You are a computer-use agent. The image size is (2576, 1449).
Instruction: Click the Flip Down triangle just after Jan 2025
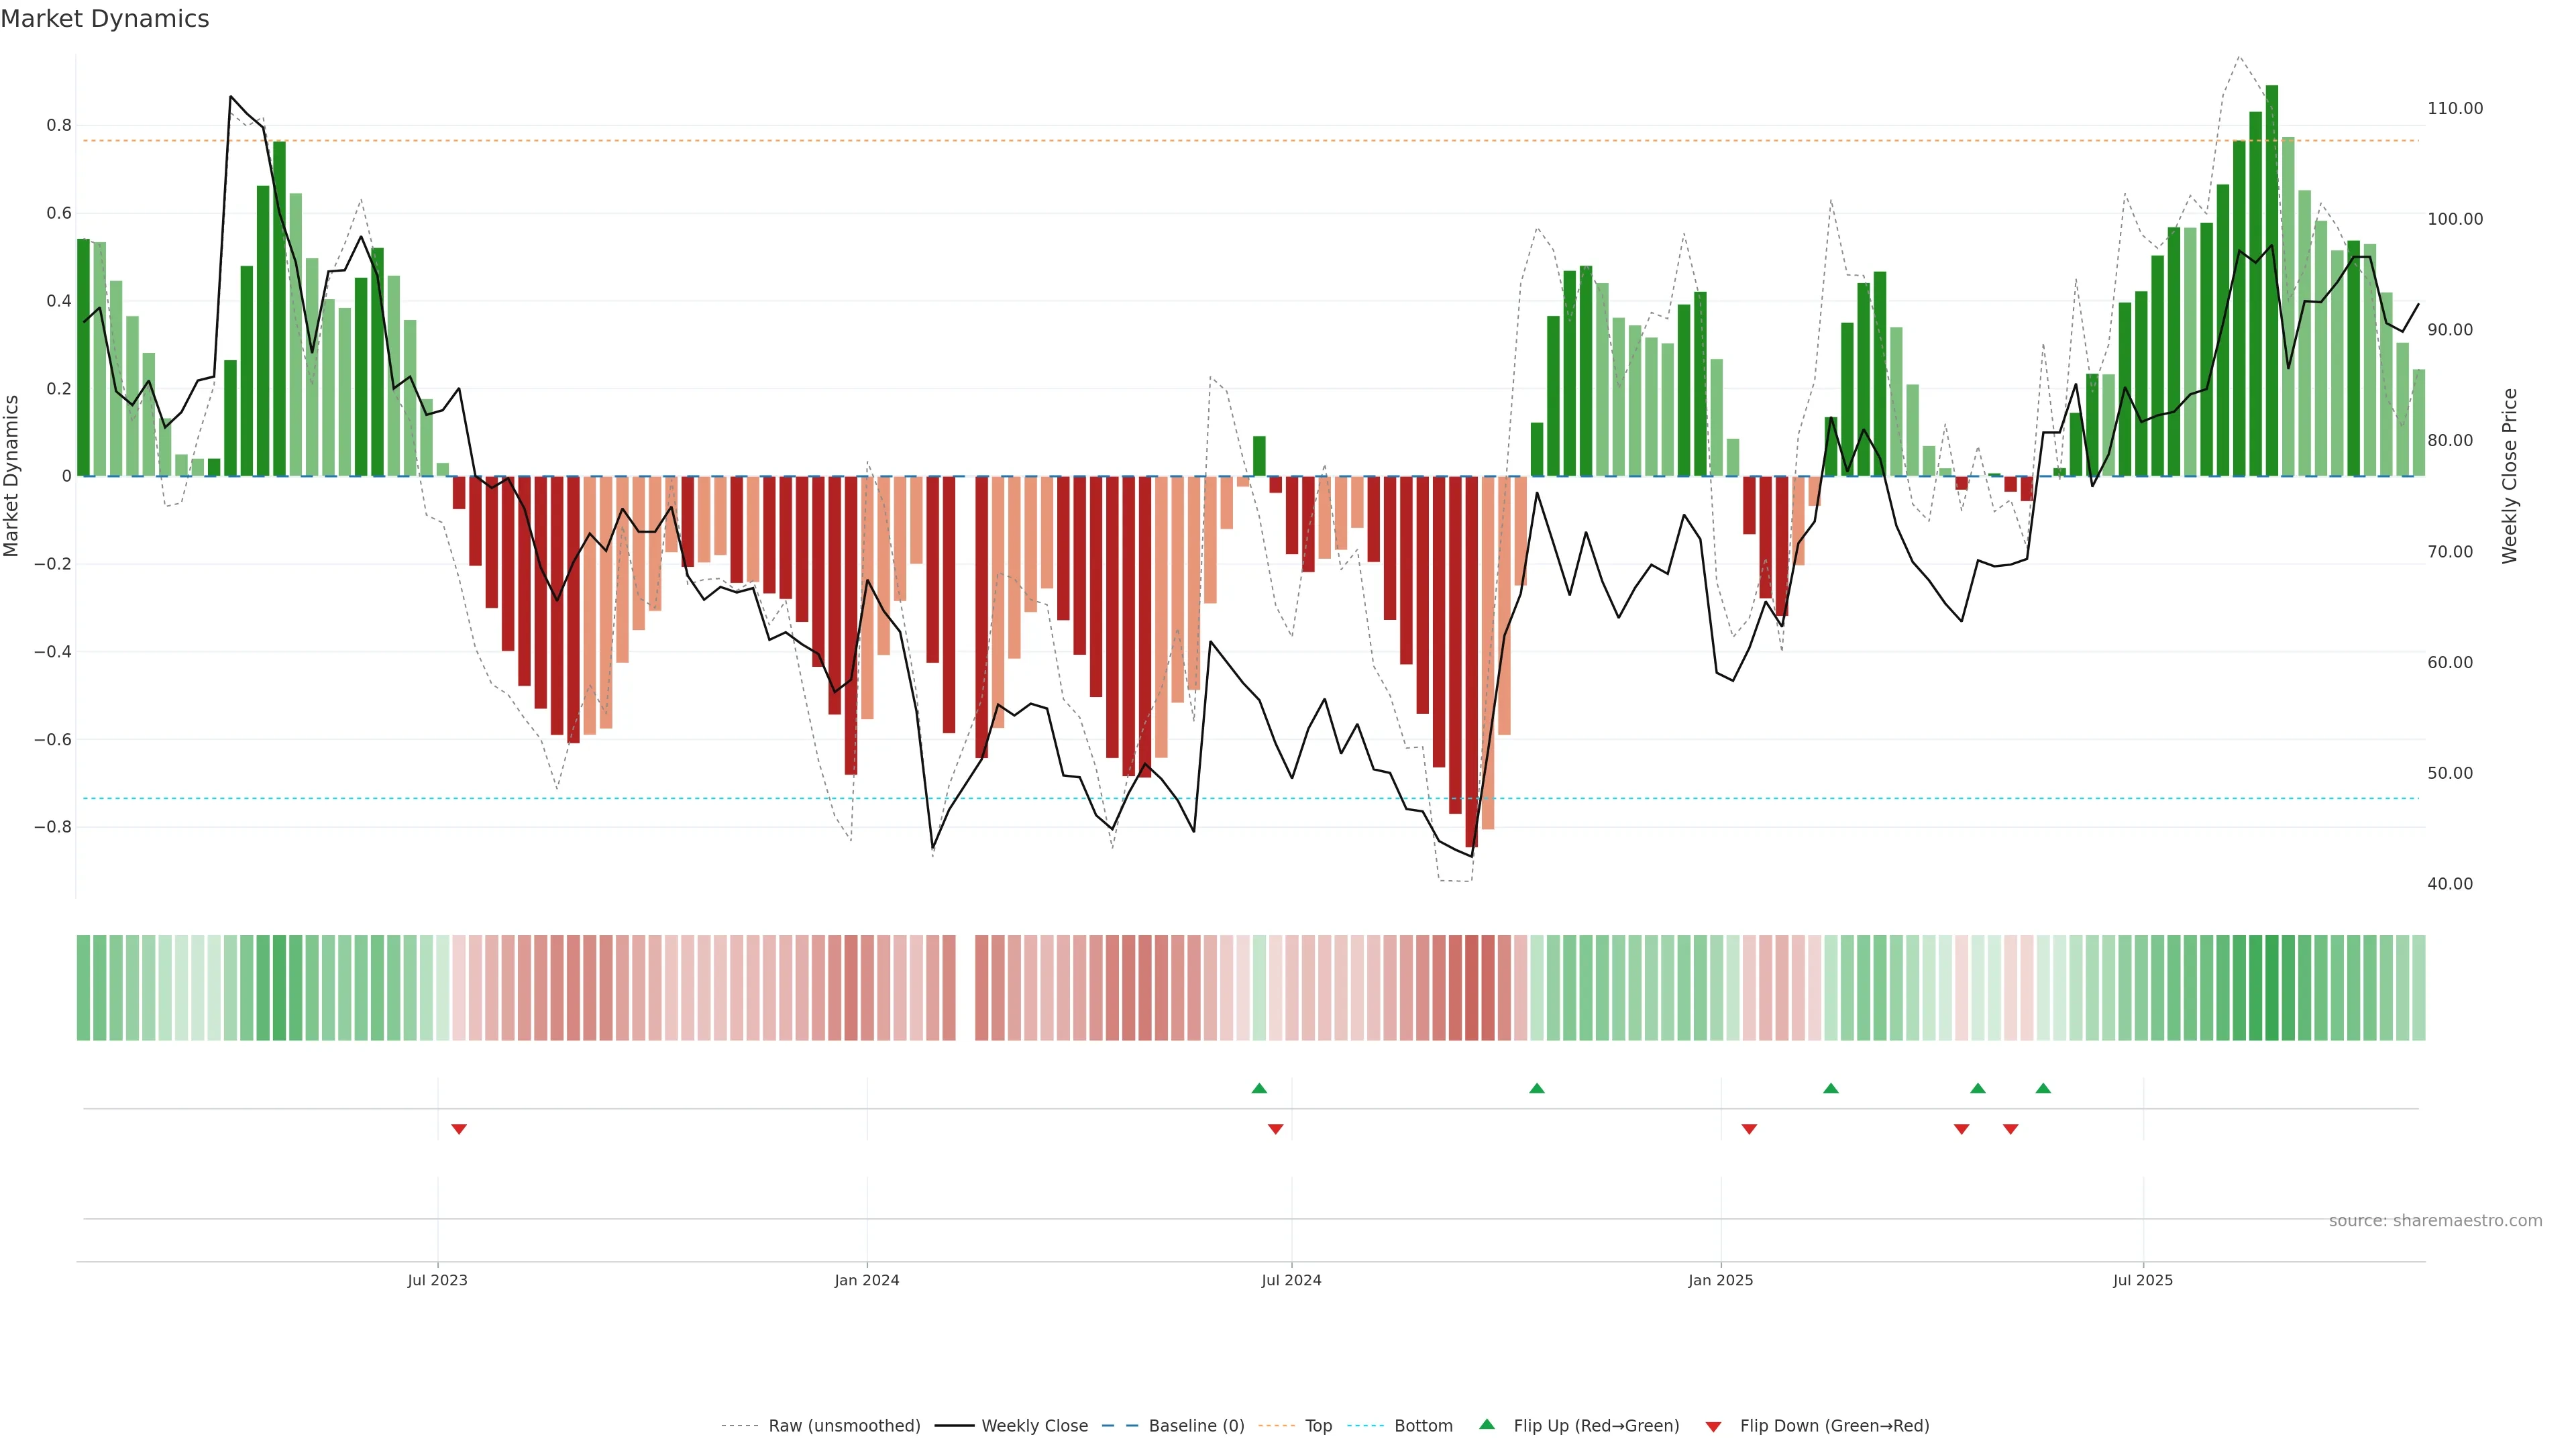(1749, 1129)
